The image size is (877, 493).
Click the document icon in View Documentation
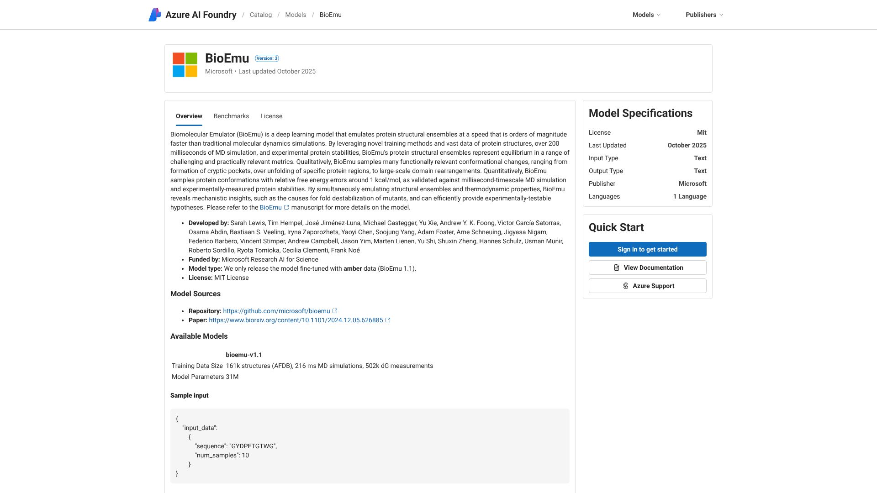point(617,267)
